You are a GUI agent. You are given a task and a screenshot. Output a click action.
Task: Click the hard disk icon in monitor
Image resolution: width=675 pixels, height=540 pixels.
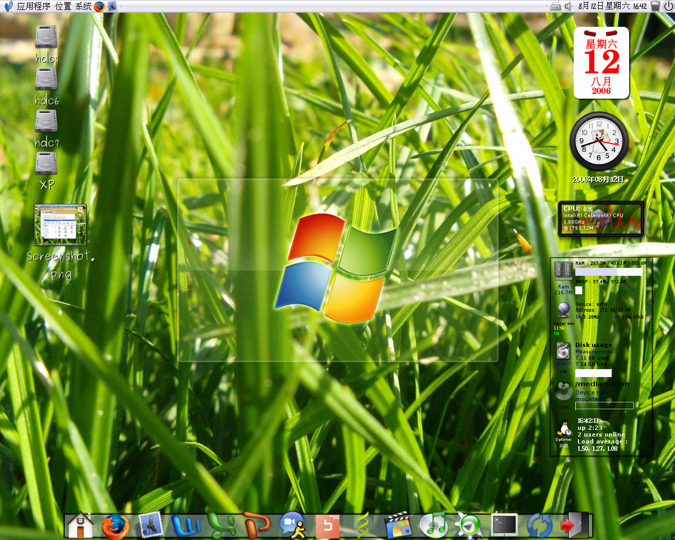pyautogui.click(x=563, y=351)
